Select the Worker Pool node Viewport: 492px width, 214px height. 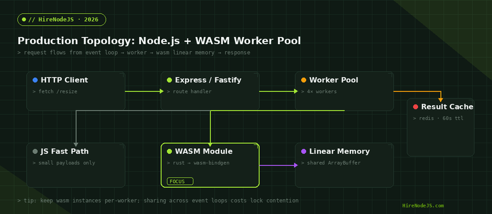[344, 91]
